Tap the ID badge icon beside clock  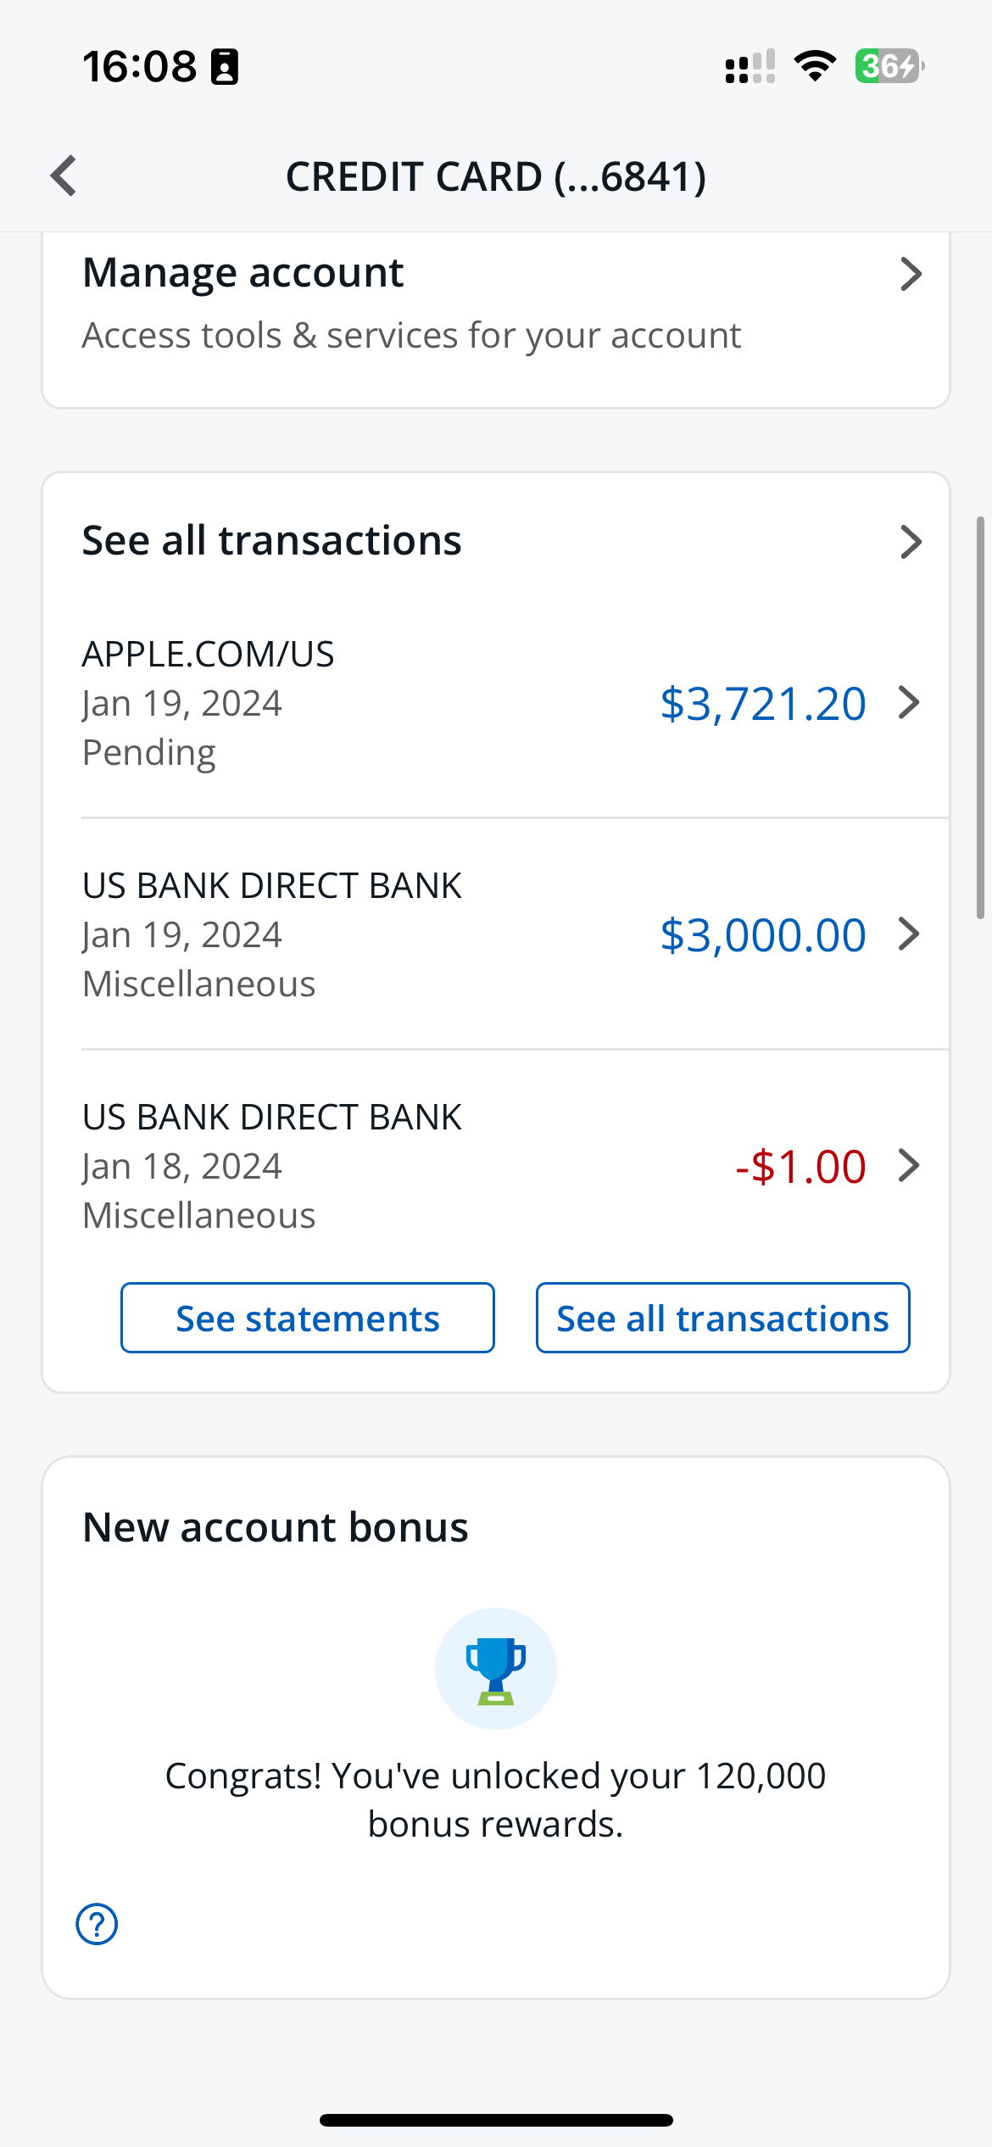coord(225,67)
